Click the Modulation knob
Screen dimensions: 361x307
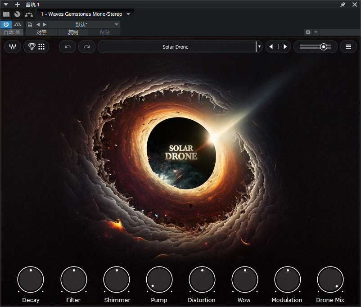288,280
